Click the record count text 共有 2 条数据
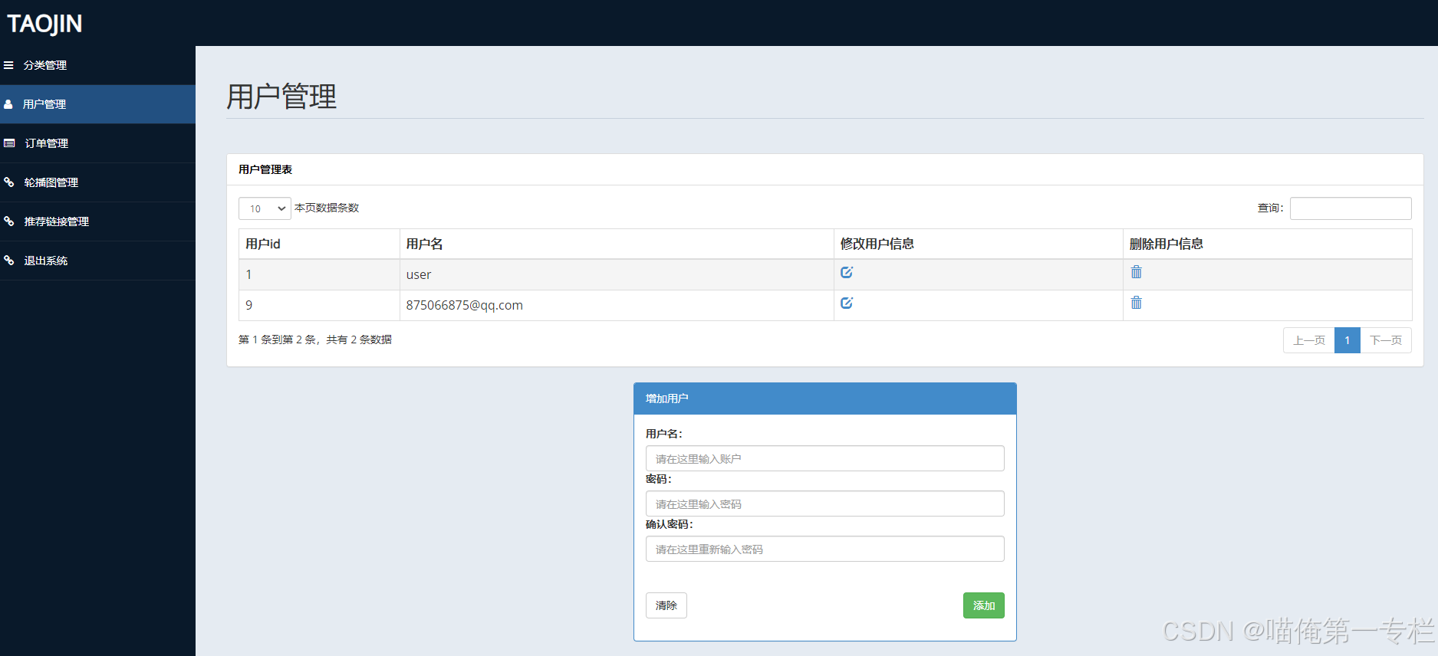1438x656 pixels. tap(359, 339)
